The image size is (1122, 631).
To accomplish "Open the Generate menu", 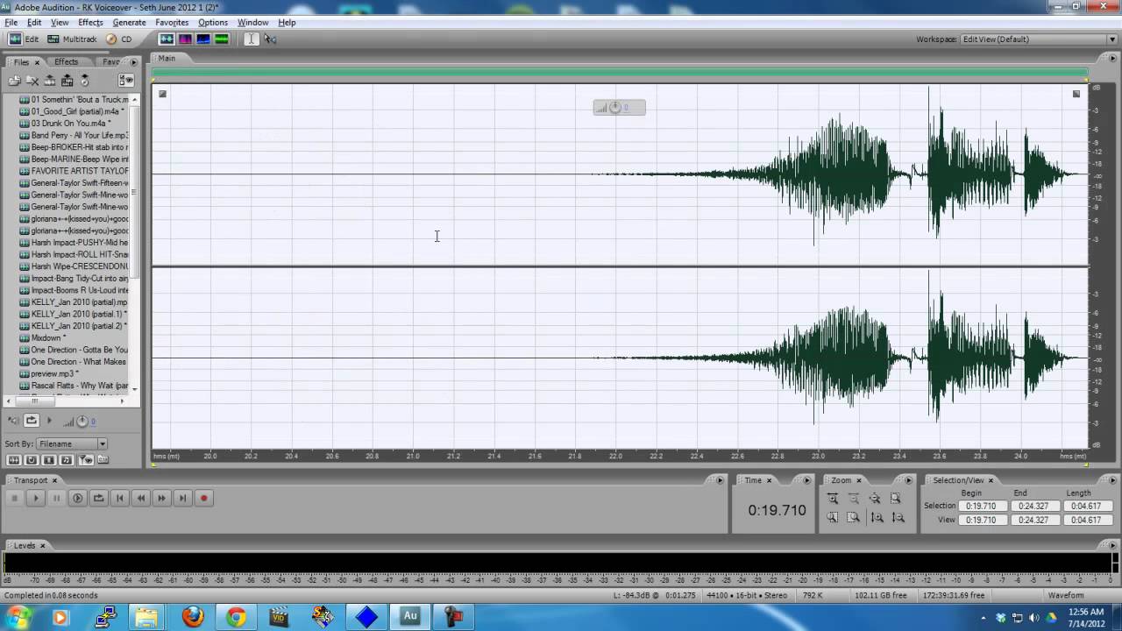I will pos(129,22).
